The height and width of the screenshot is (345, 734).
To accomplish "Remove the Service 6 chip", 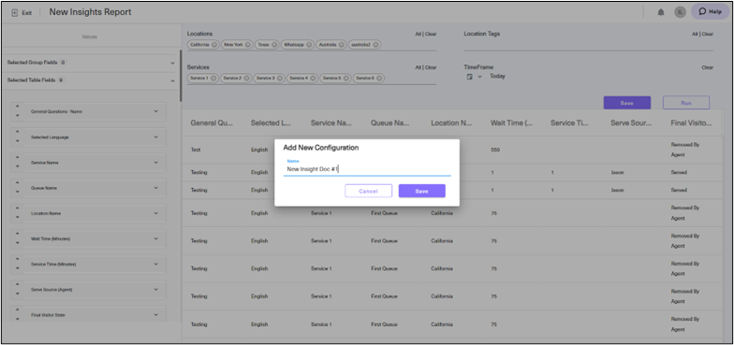I will pos(379,79).
